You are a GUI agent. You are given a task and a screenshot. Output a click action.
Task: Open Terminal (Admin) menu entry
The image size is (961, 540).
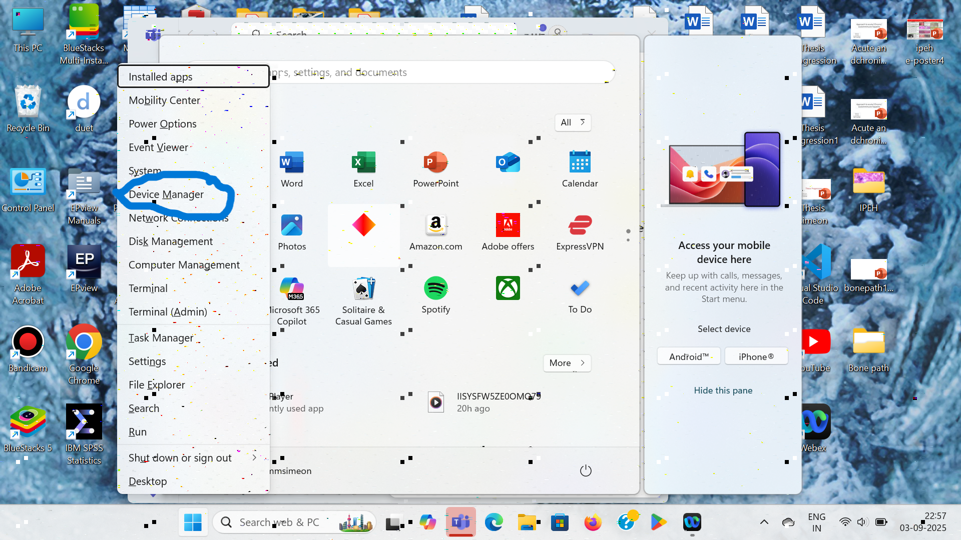(x=168, y=312)
